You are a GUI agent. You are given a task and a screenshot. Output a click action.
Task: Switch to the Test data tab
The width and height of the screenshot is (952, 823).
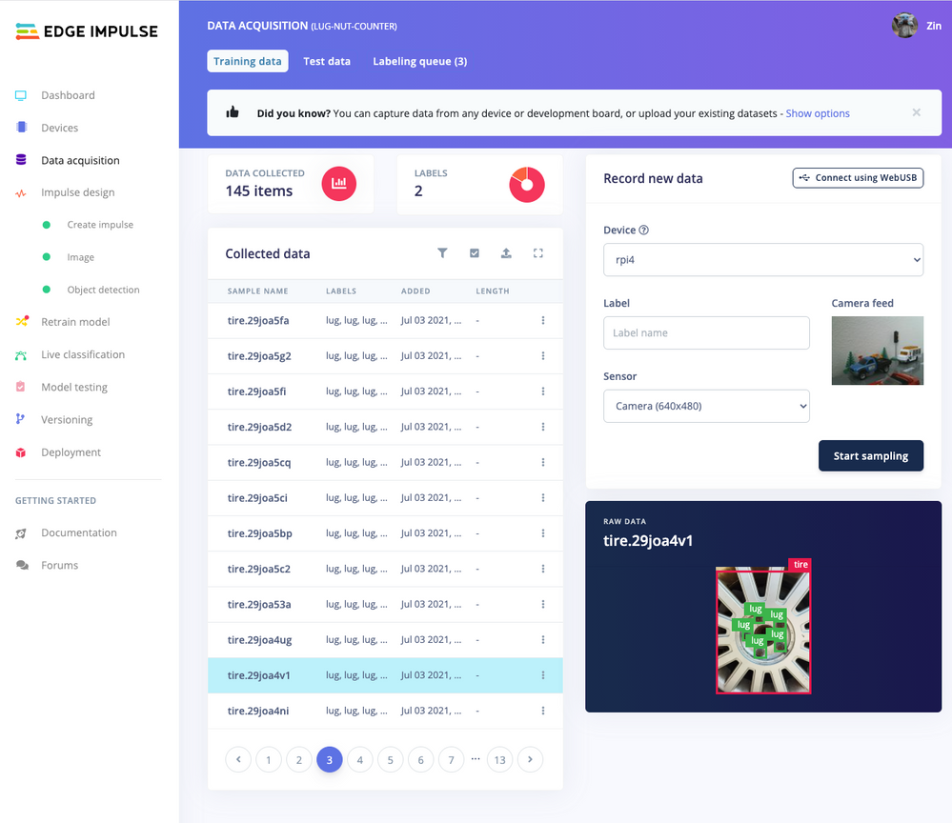point(327,61)
